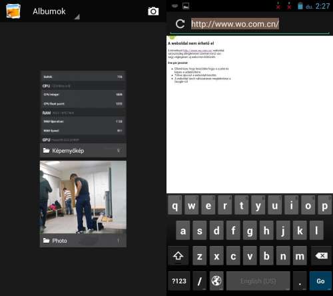Viewport: 333px width, 296px height.
Task: Tap the globe language switch icon
Action: pos(216,281)
